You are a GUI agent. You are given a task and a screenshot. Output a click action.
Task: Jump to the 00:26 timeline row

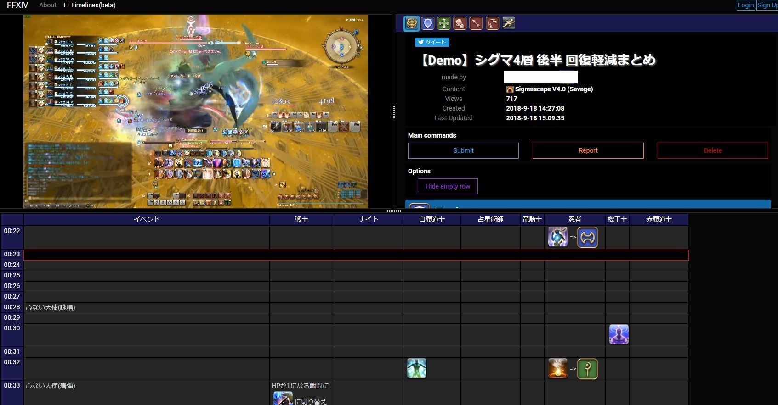click(x=12, y=286)
